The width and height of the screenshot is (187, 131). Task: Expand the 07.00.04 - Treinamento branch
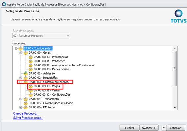(21, 99)
